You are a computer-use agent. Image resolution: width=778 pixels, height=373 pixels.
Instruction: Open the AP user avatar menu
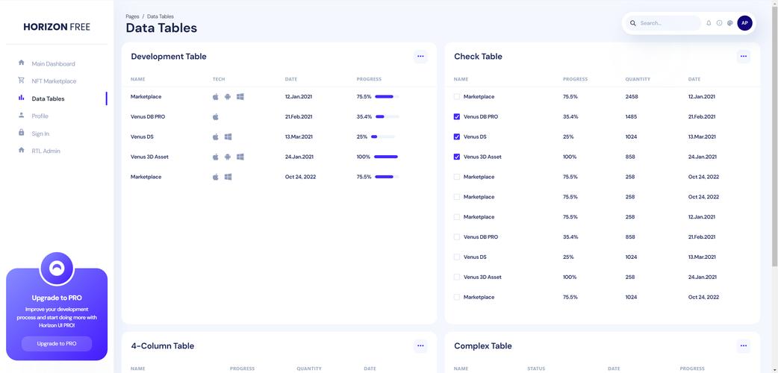744,23
